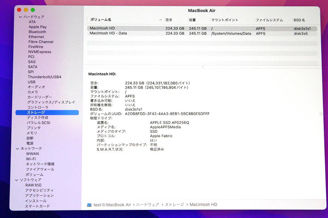This screenshot has height=218, width=328.
Task: Sort by マウントポイント column header
Action: pos(225,20)
